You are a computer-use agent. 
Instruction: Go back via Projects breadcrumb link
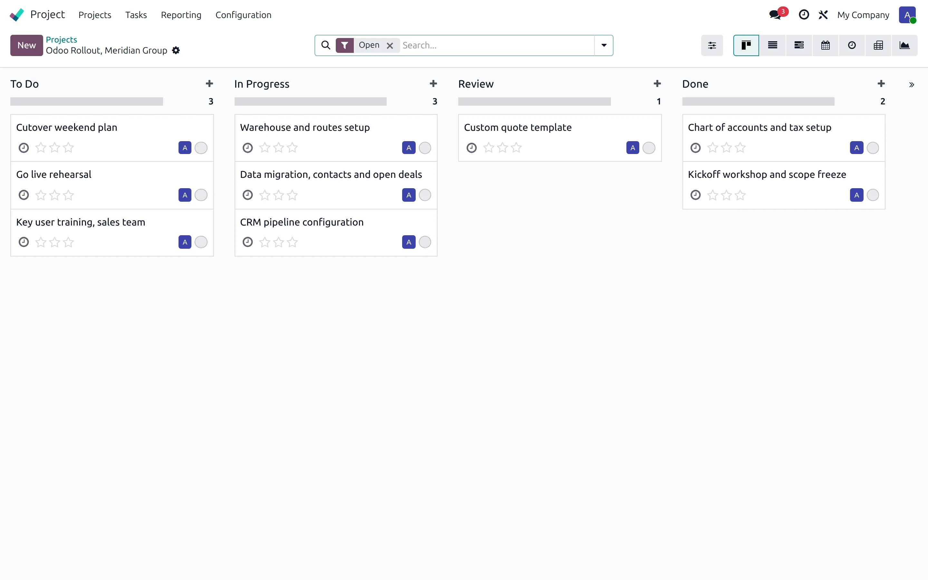[61, 40]
